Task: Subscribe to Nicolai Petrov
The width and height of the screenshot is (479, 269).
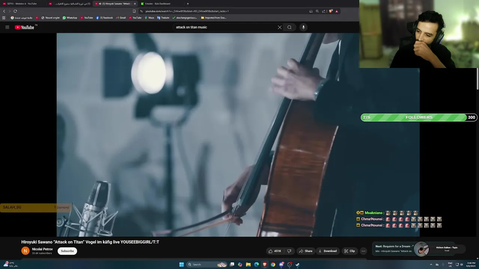Action: [67, 251]
